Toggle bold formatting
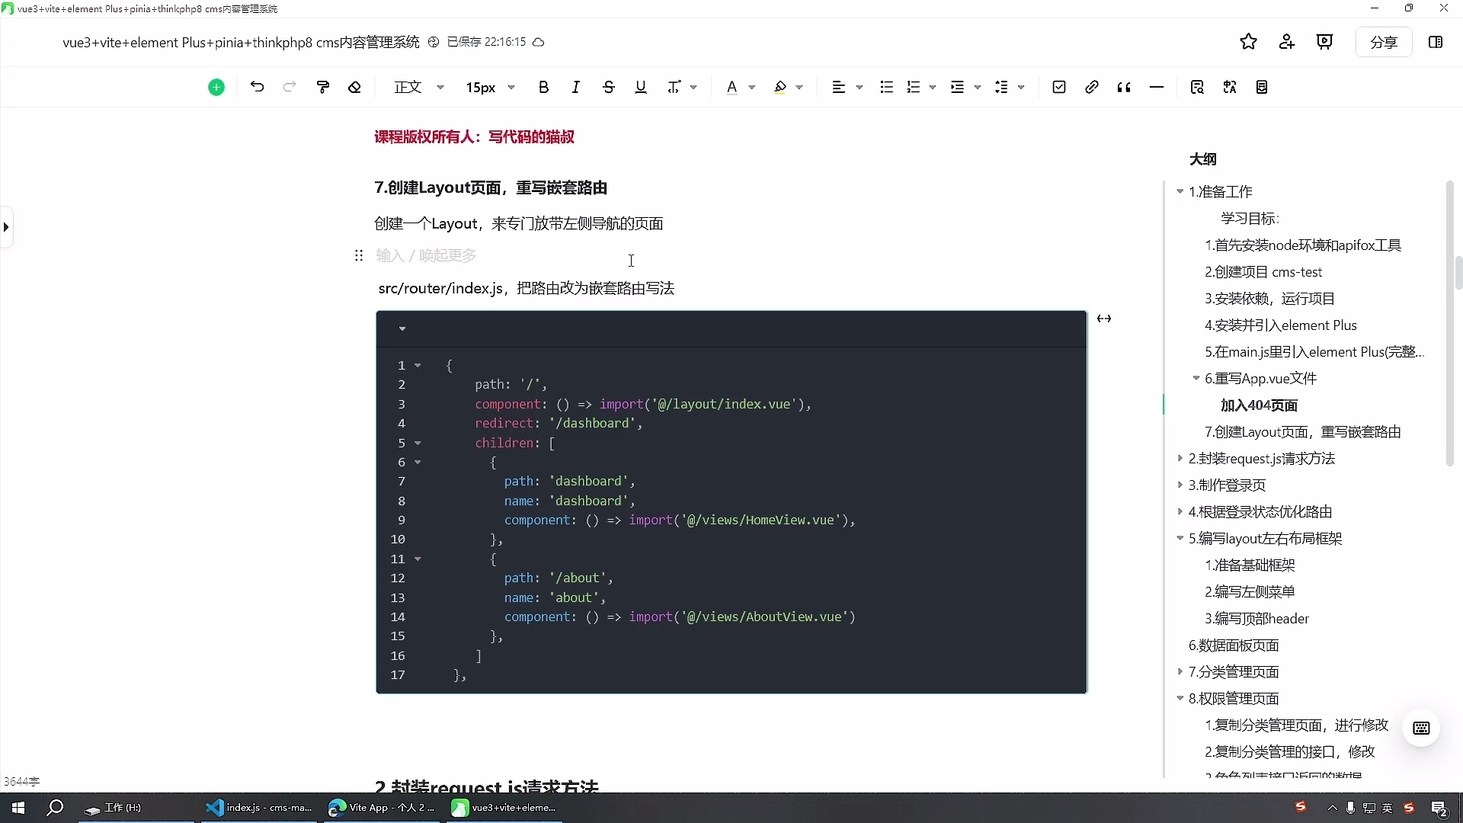 (x=543, y=87)
